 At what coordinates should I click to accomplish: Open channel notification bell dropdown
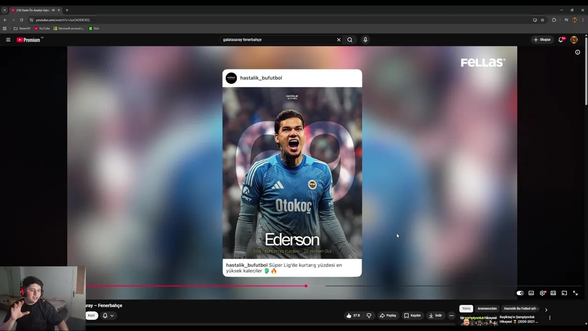(x=108, y=316)
